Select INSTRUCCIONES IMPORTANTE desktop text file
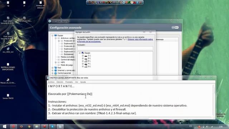Screen dimensions: 229x129 (x=8, y=67)
